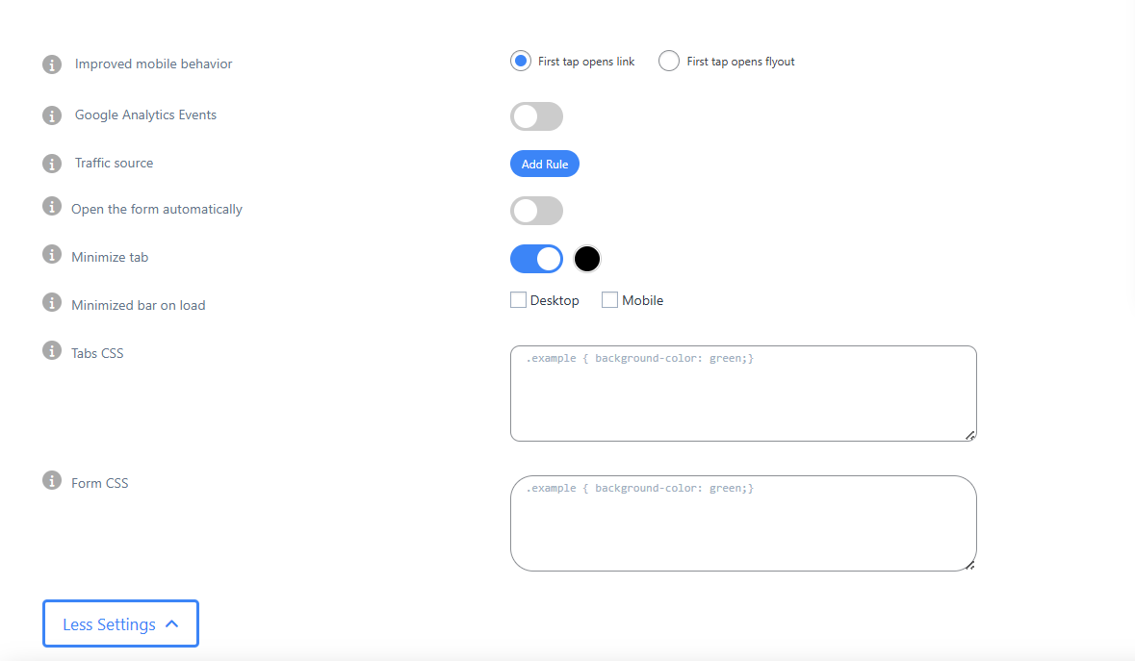Click the Traffic source info icon
The width and height of the screenshot is (1135, 661).
52,164
